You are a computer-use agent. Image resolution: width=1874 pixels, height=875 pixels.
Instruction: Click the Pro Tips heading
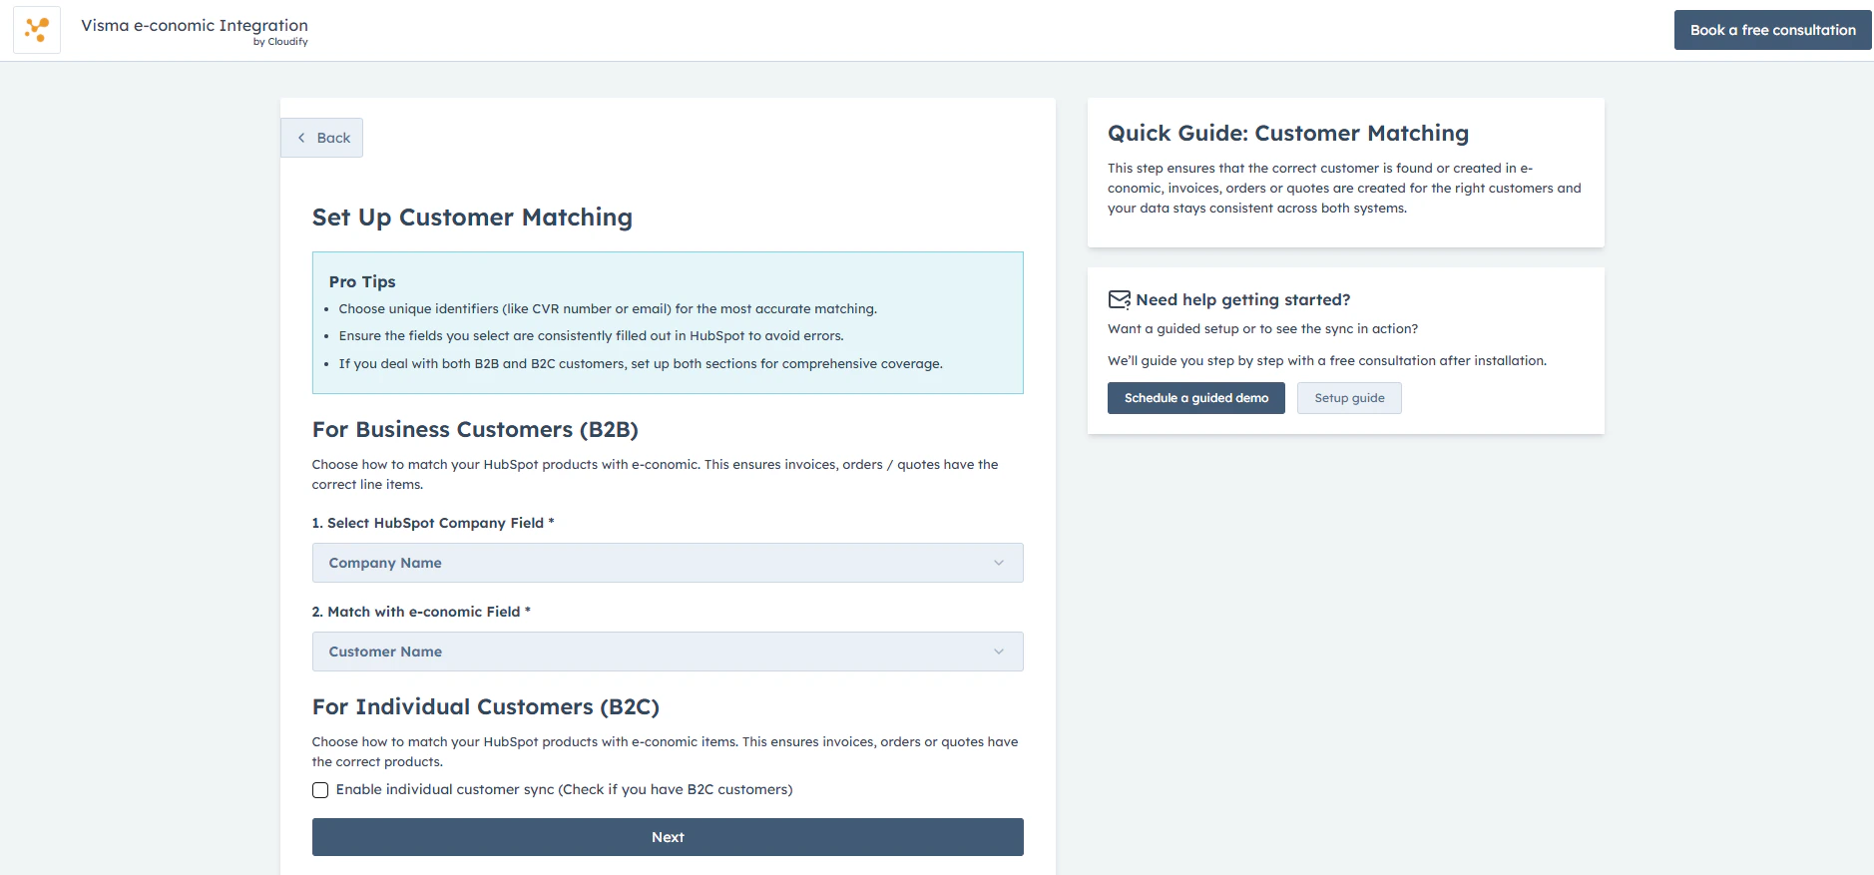tap(362, 281)
